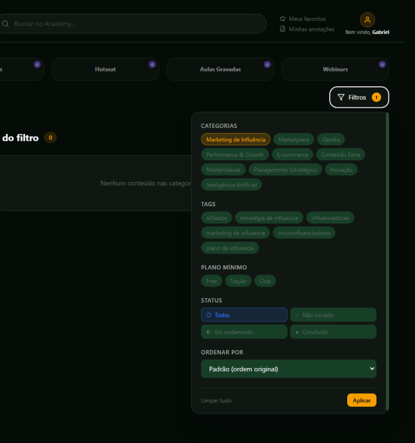This screenshot has height=443, width=415.
Task: Toggle the estratégia de influencia tag
Action: pos(269,218)
